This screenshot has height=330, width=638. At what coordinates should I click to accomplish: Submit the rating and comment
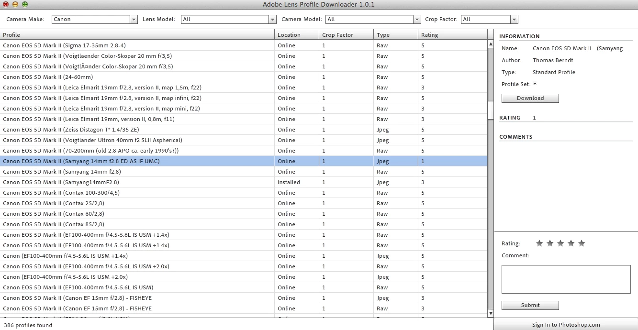point(530,305)
